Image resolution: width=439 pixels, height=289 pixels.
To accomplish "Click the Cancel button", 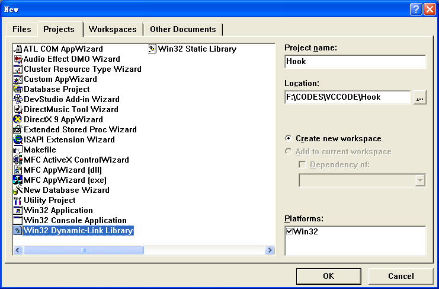I will [400, 276].
